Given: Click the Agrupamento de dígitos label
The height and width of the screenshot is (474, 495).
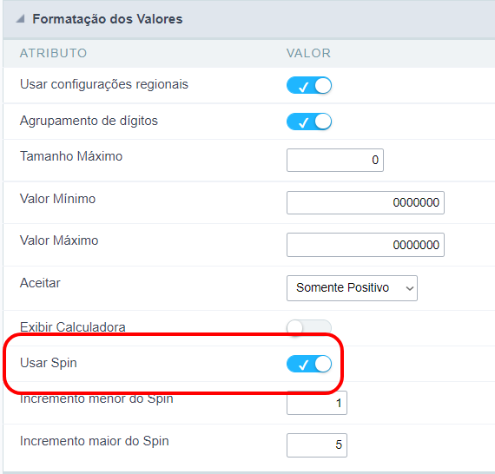Looking at the screenshot, I should tap(89, 121).
